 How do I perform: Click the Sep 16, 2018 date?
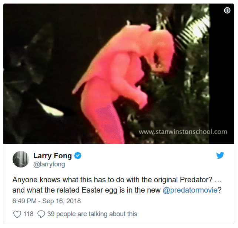point(61,201)
